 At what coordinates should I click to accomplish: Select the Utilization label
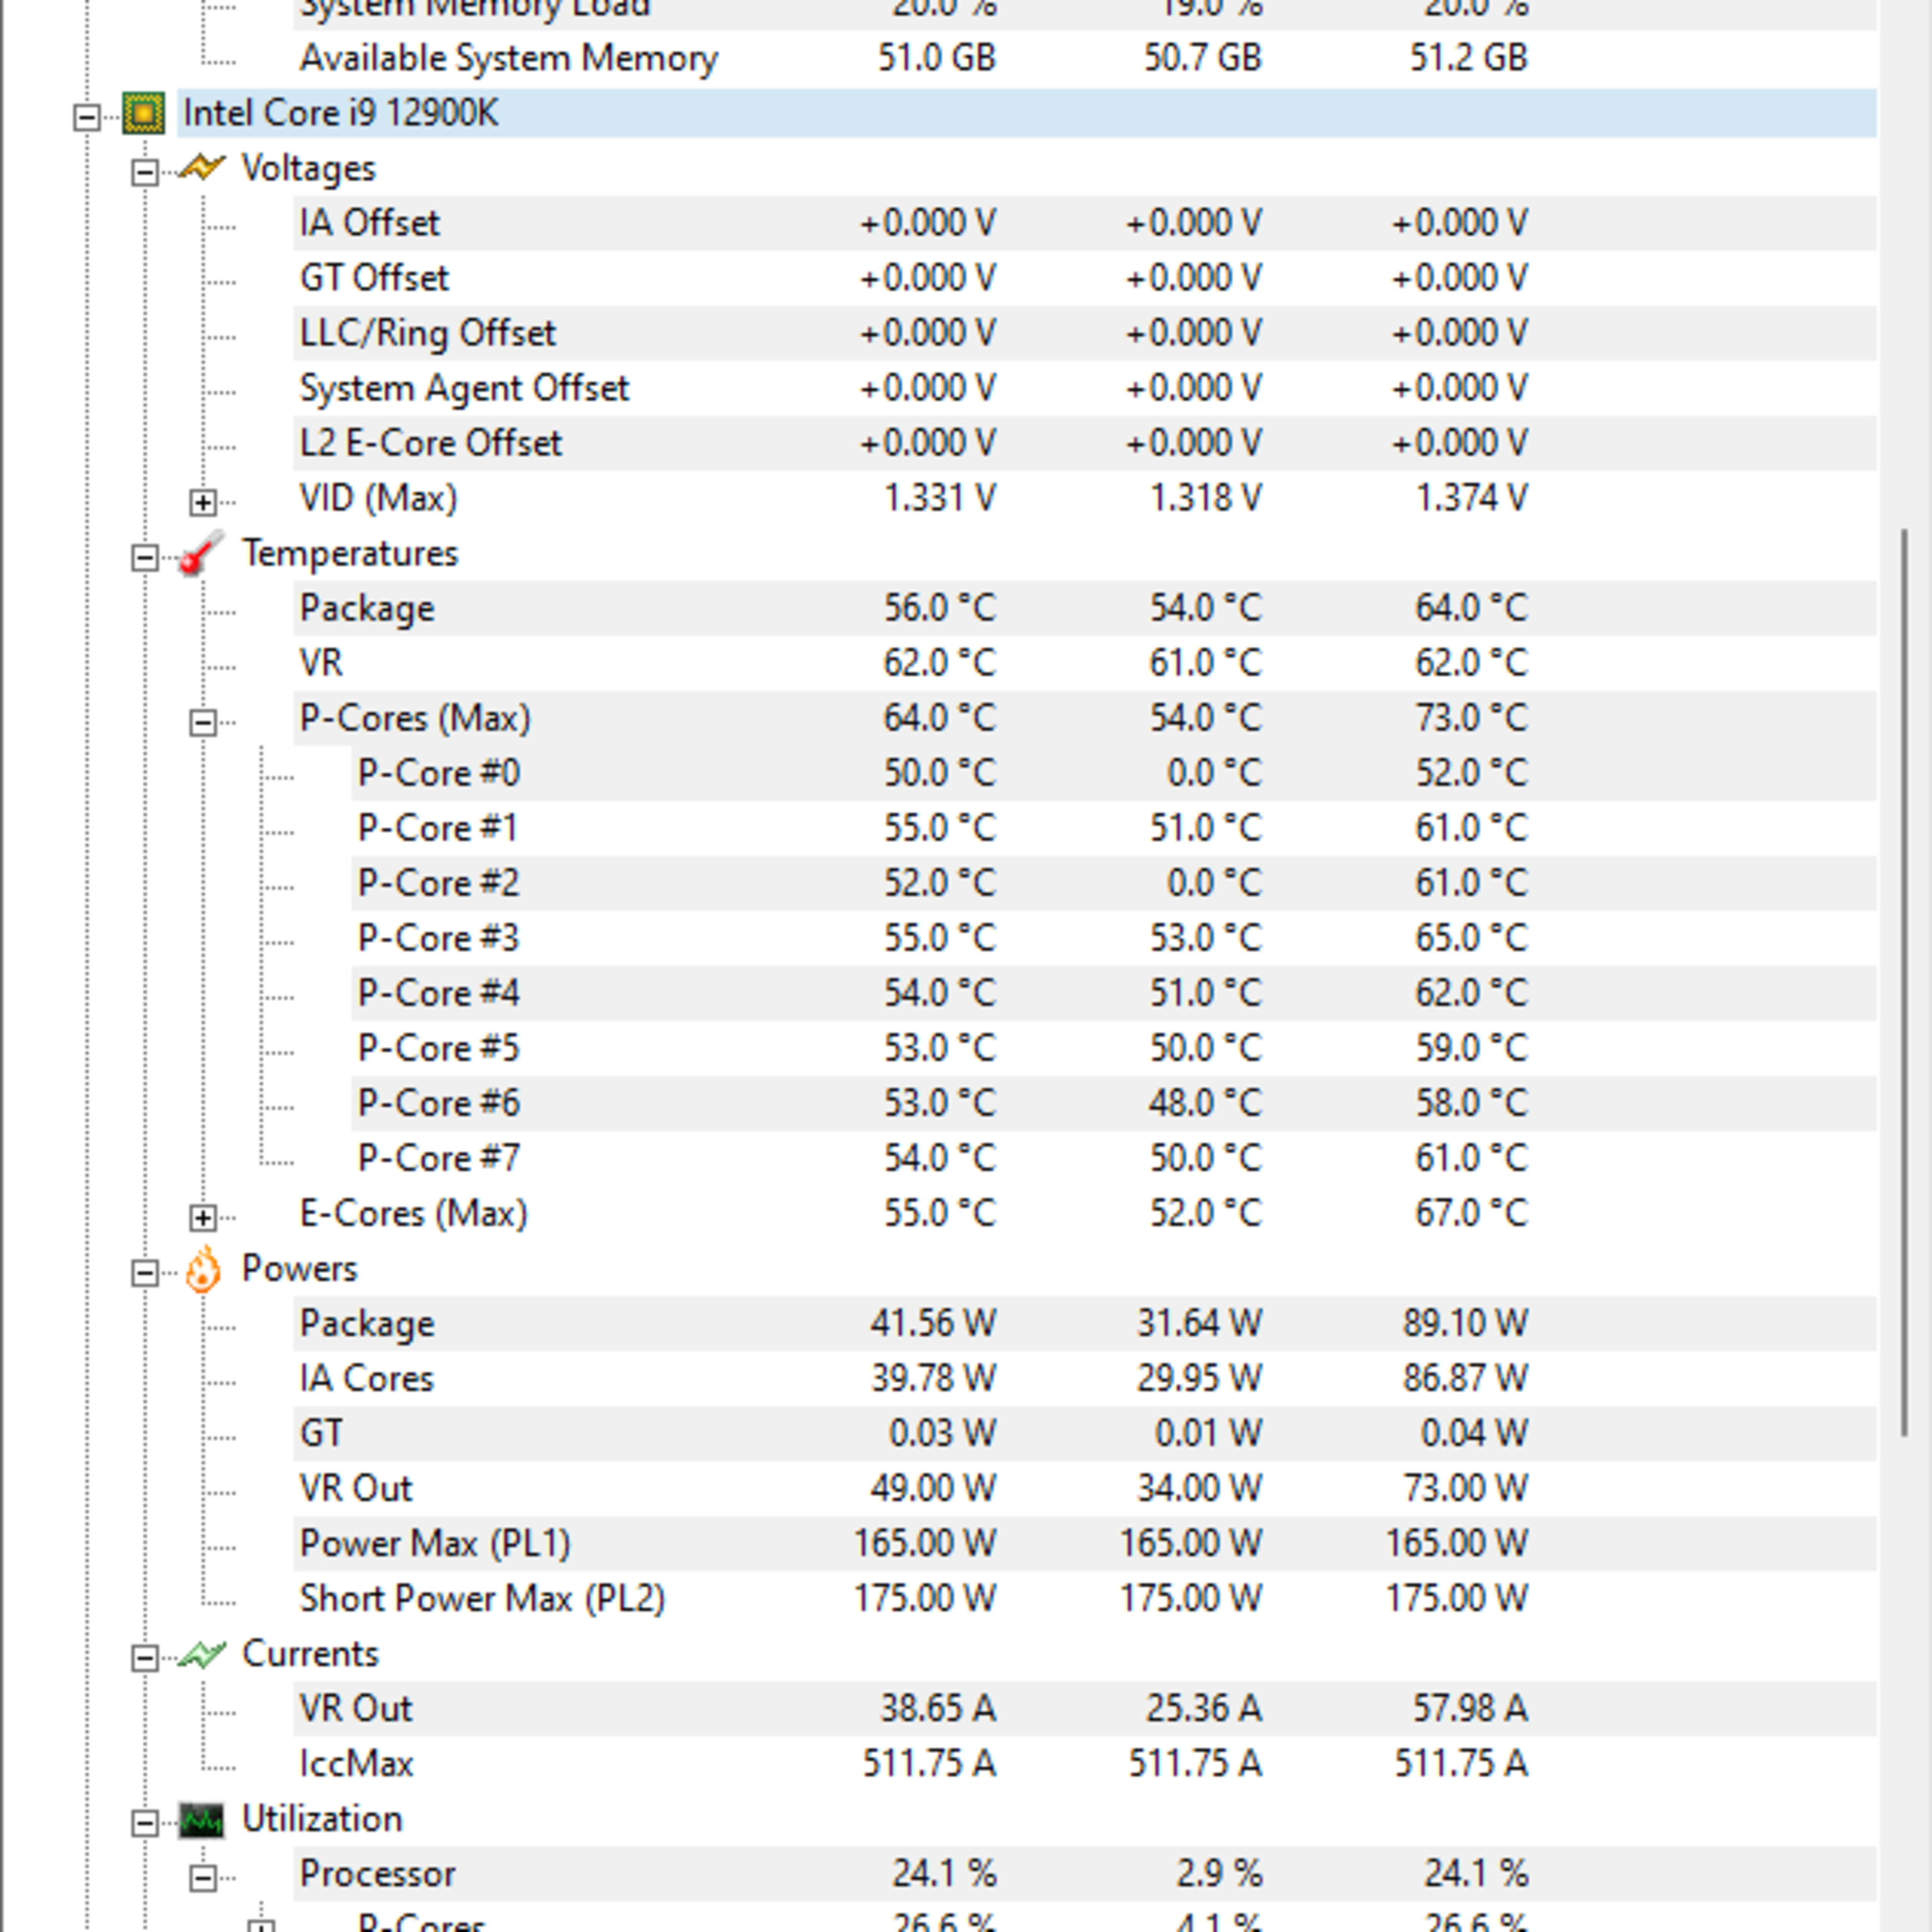322,1819
